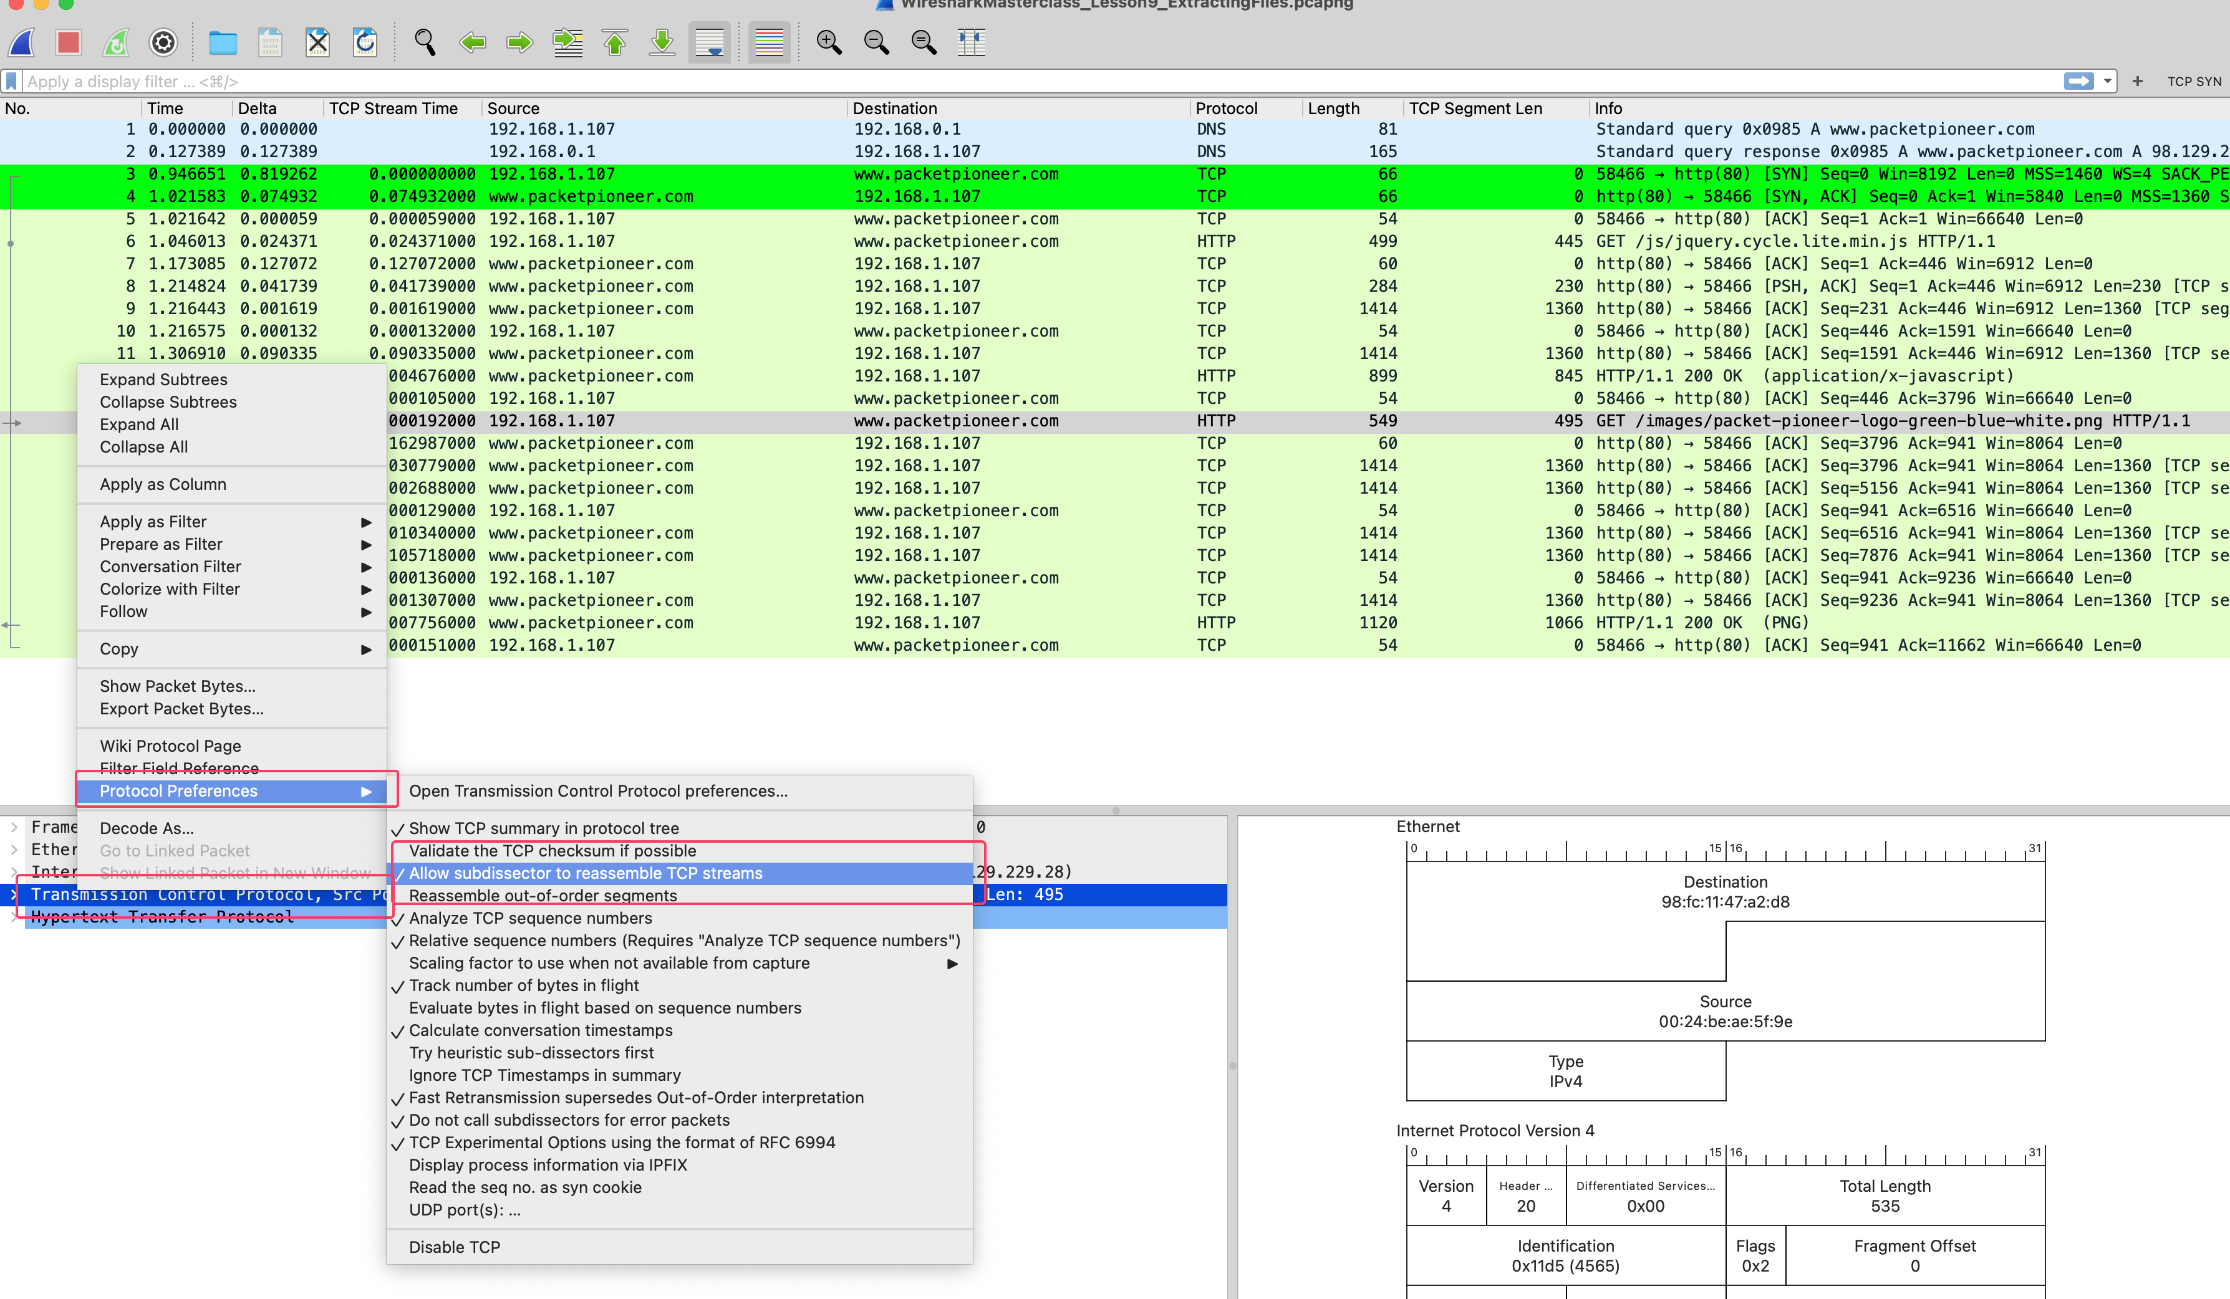Open capture options with the gear icon
This screenshot has height=1299, width=2230.
pos(163,42)
